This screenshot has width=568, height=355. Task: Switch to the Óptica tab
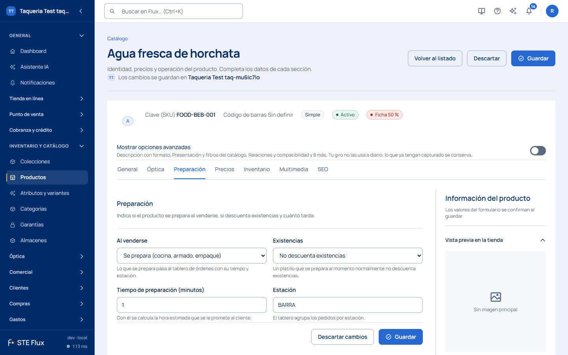pos(156,169)
